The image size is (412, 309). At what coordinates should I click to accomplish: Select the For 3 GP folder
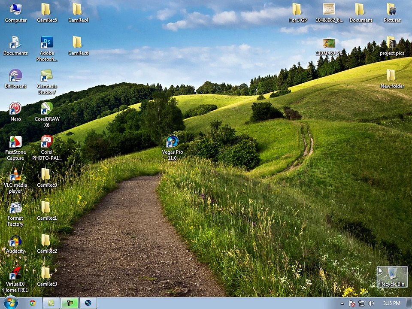coord(298,13)
